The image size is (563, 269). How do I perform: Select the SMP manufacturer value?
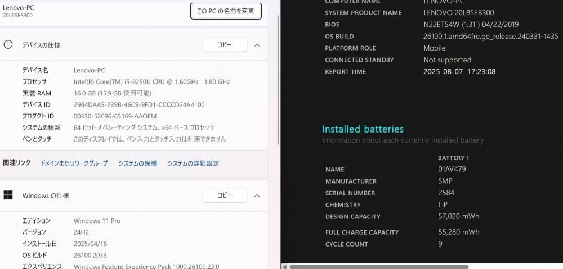point(445,181)
